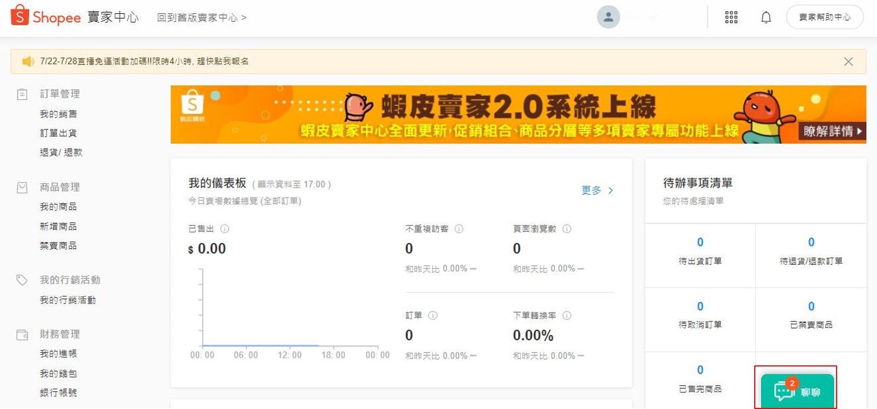Open 待退貨/退款訂單 count tile

pos(811,251)
